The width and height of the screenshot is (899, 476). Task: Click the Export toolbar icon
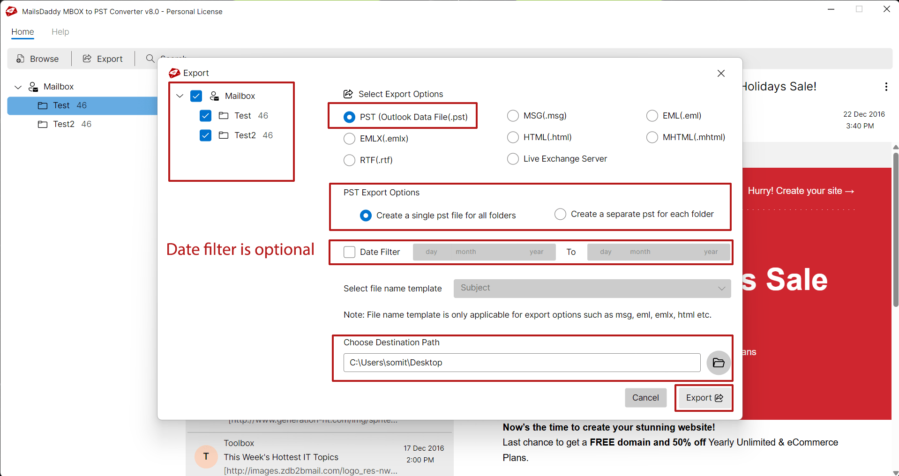(x=87, y=59)
